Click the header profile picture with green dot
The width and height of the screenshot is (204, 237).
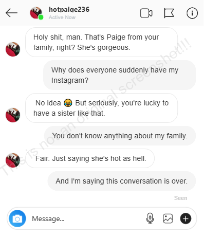coord(36,13)
